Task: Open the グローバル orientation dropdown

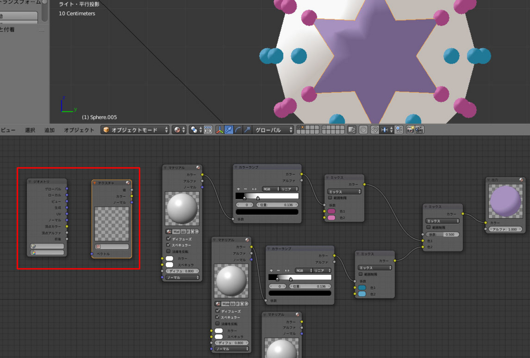Action: coord(273,130)
